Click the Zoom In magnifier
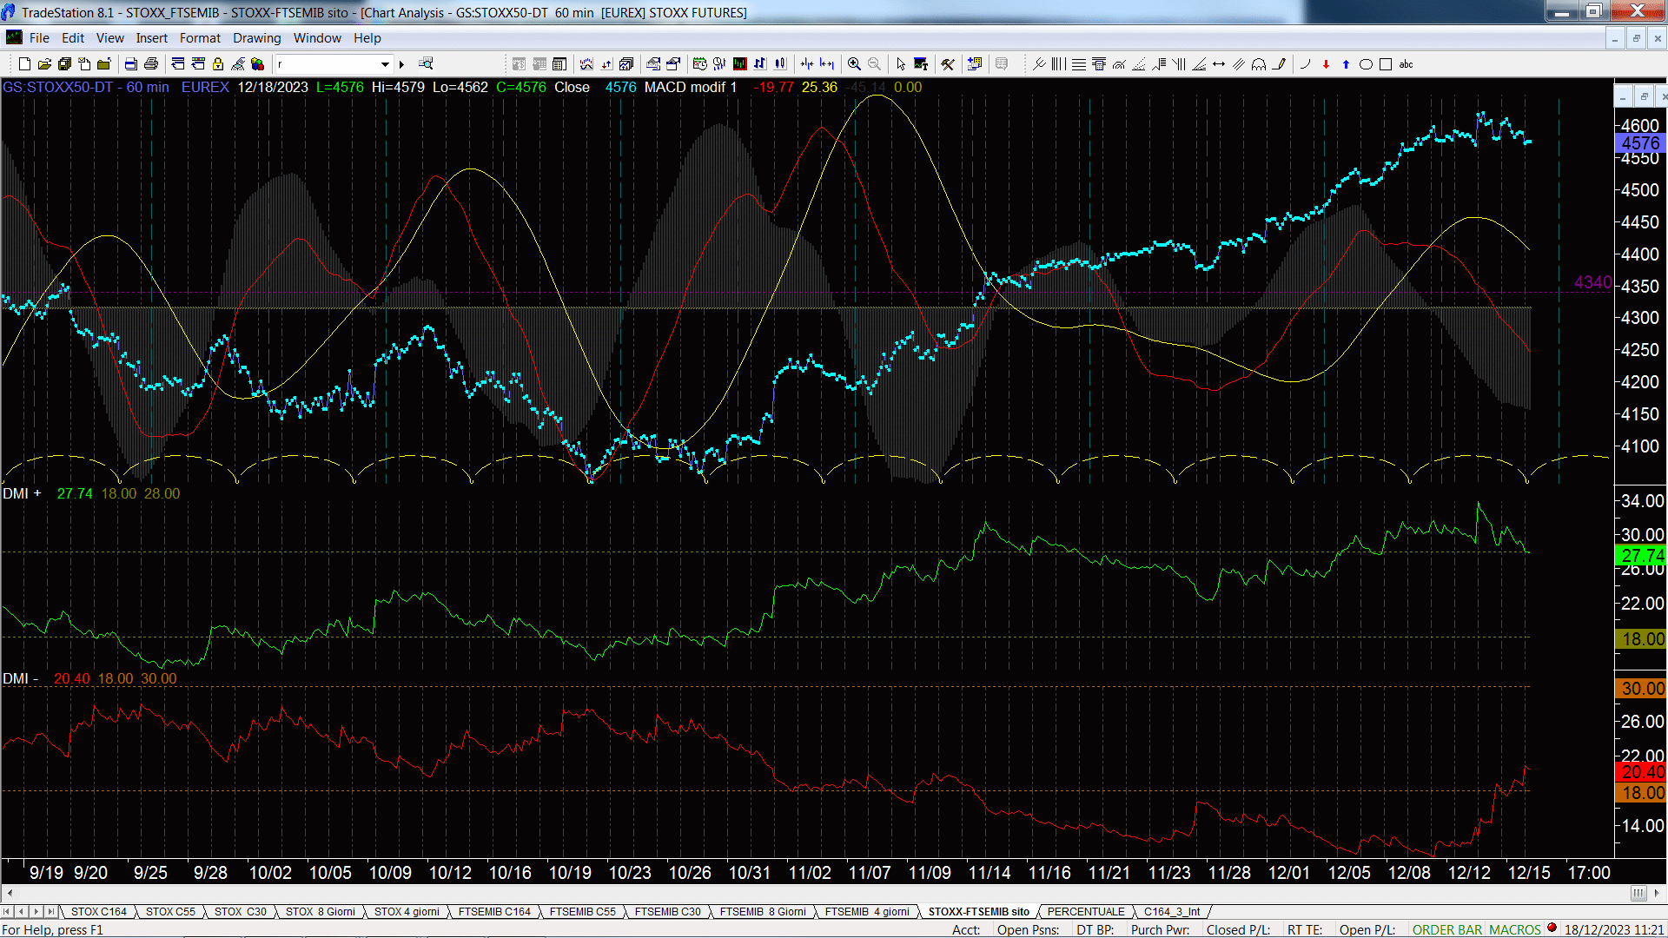The image size is (1668, 938). 854,64
